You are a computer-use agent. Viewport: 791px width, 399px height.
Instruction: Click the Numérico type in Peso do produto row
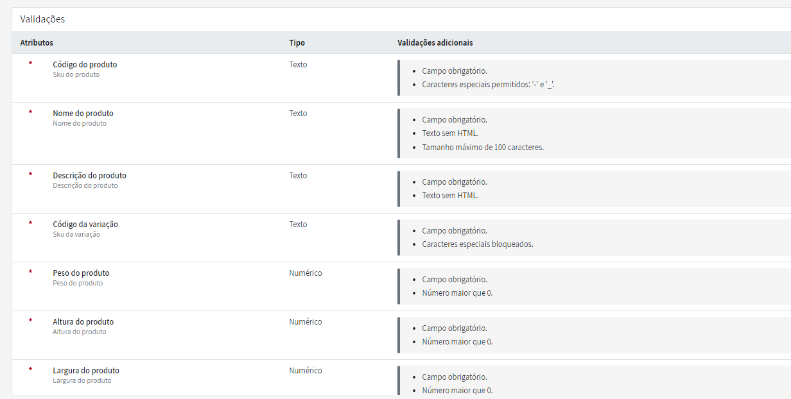(306, 273)
